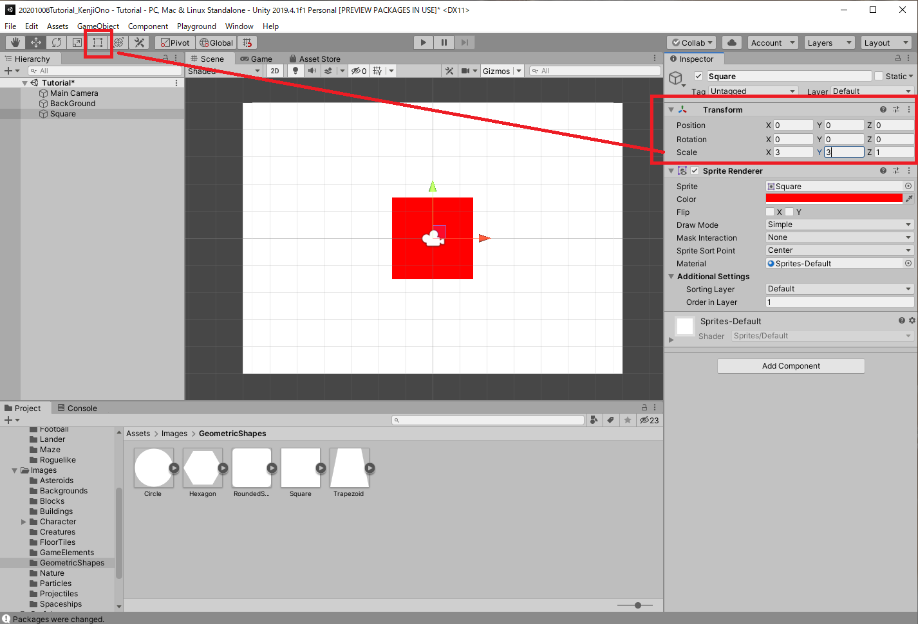Open the Account dropdown

pyautogui.click(x=773, y=42)
